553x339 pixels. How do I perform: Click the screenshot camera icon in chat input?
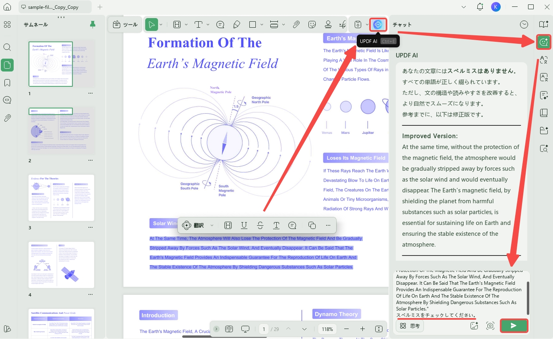tap(490, 326)
